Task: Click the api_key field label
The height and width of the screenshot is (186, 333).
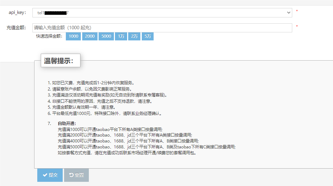Action: pos(17,13)
